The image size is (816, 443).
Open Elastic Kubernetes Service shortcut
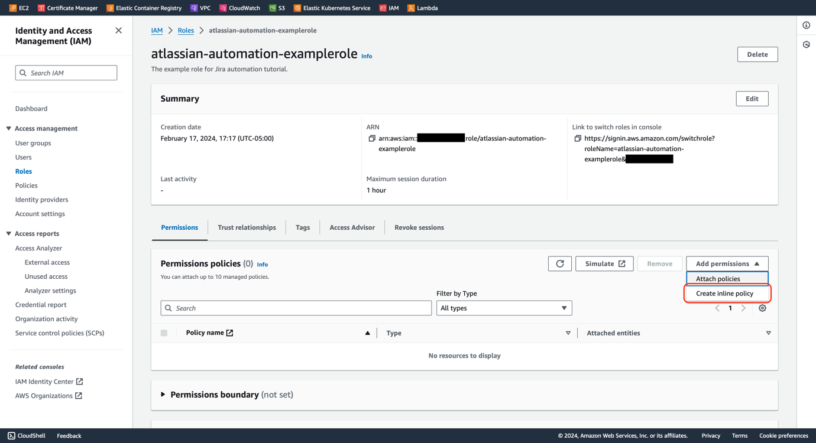coord(332,8)
